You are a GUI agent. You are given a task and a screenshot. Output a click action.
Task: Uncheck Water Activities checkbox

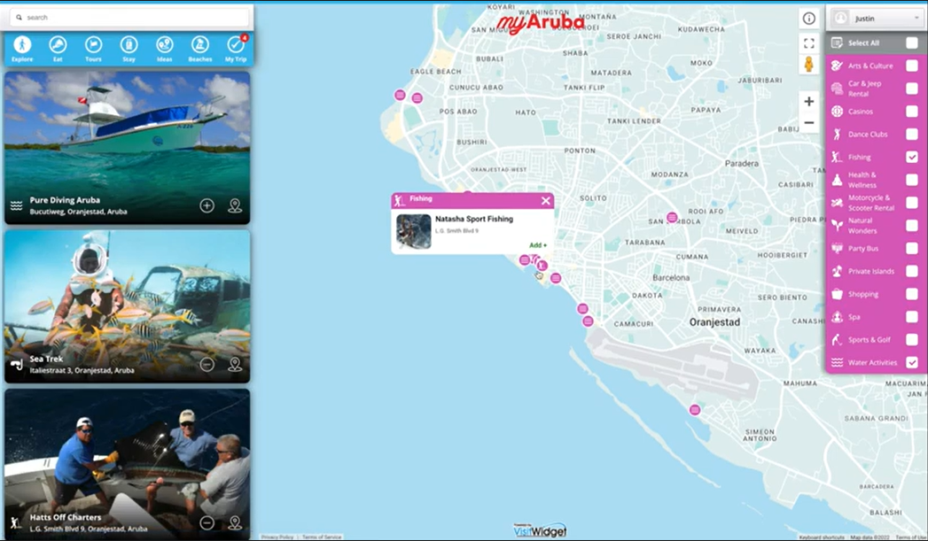(912, 362)
